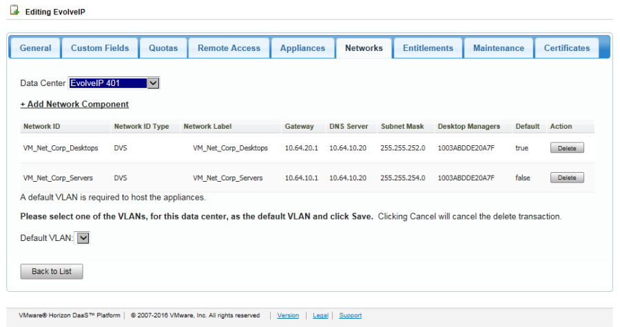The width and height of the screenshot is (620, 327).
Task: Open the Entitlements tab
Action: pyautogui.click(x=428, y=48)
